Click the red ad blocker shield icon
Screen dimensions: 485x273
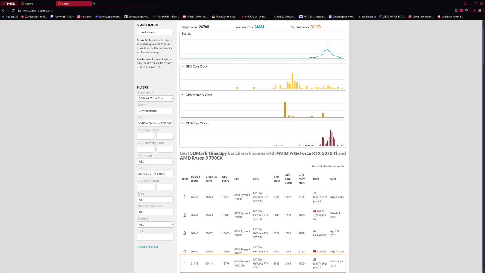pos(461,11)
